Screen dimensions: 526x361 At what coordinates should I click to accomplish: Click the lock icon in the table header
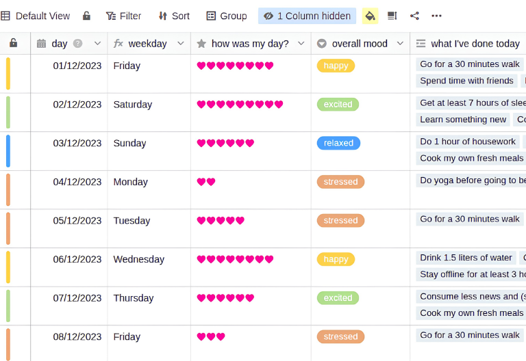click(14, 43)
